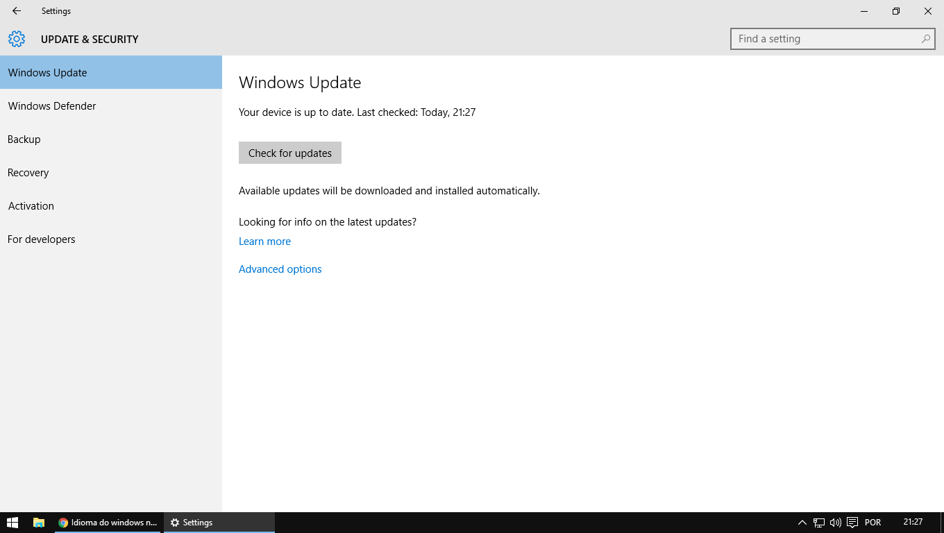Open the Action Center notifications icon

(x=852, y=523)
